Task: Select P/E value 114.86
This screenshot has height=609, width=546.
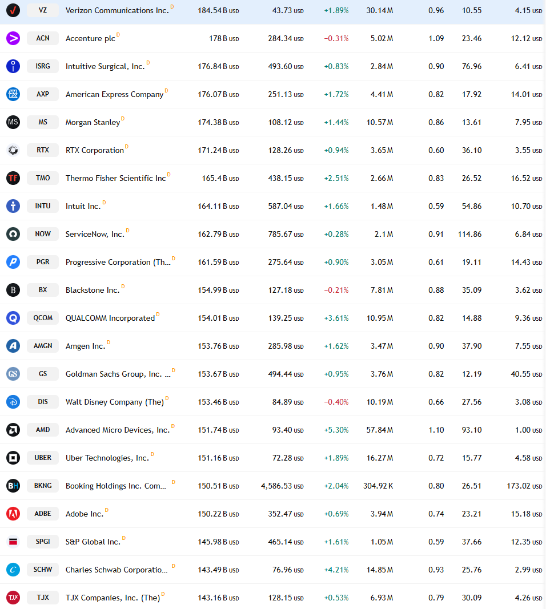Action: point(469,234)
